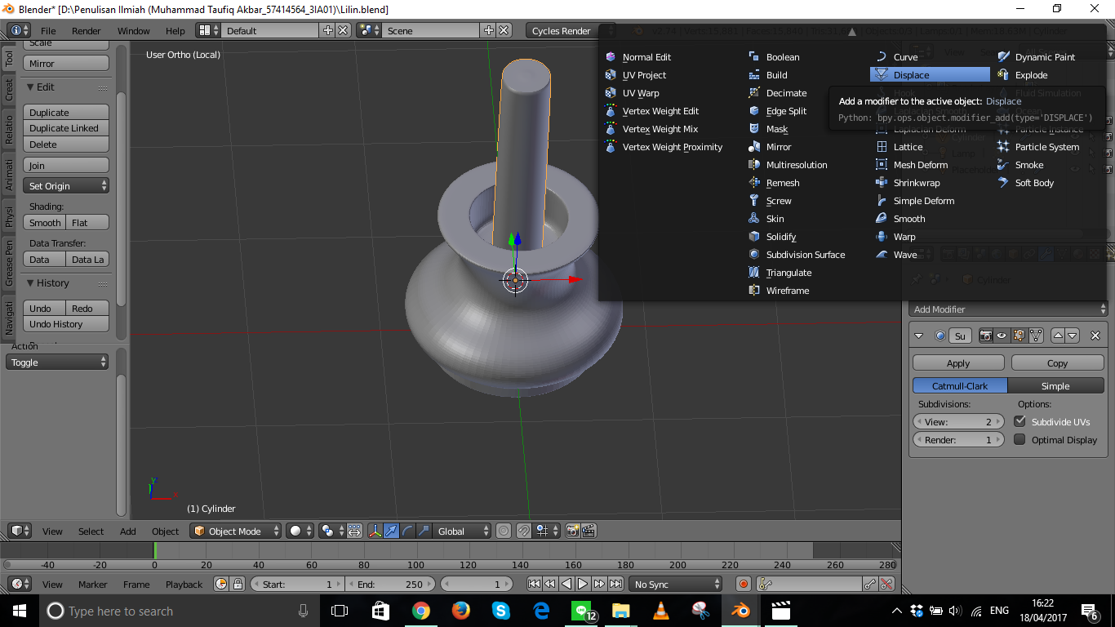Choose Particle System from the Simulate column
This screenshot has height=627, width=1115.
pos(1046,147)
